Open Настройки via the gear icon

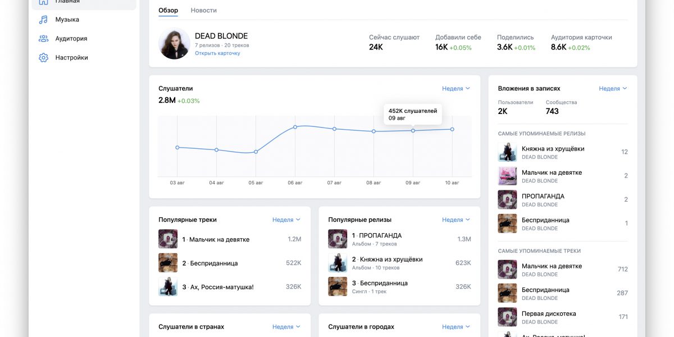pos(43,57)
